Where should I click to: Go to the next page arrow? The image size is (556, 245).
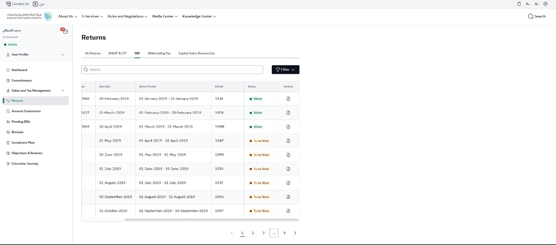tap(295, 233)
